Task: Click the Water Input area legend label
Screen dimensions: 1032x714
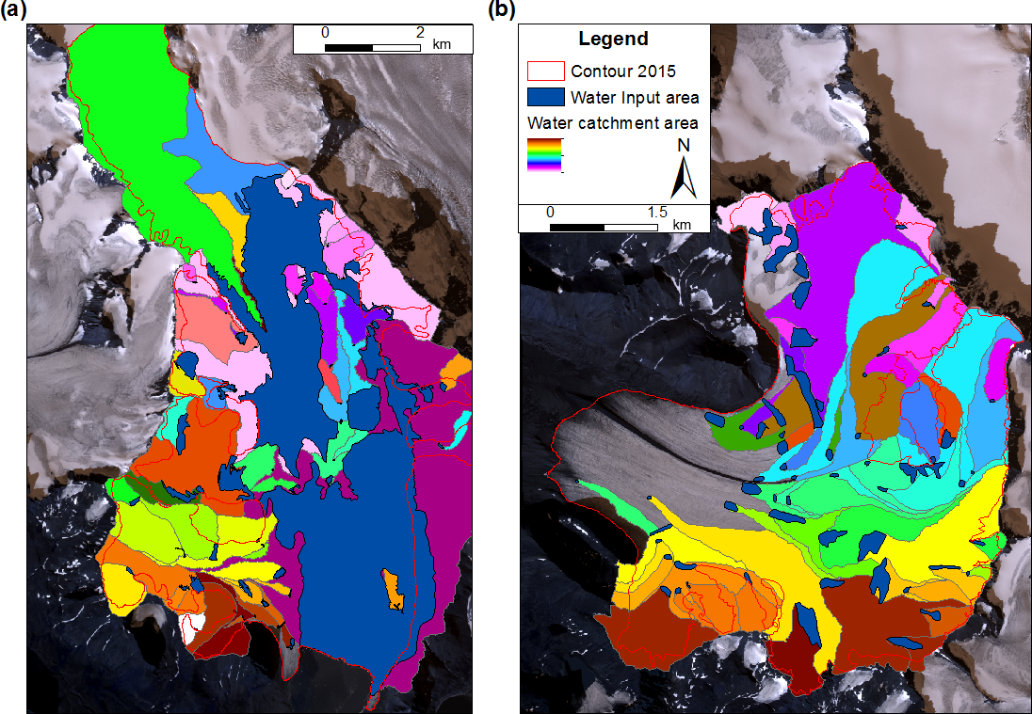Action: point(636,98)
